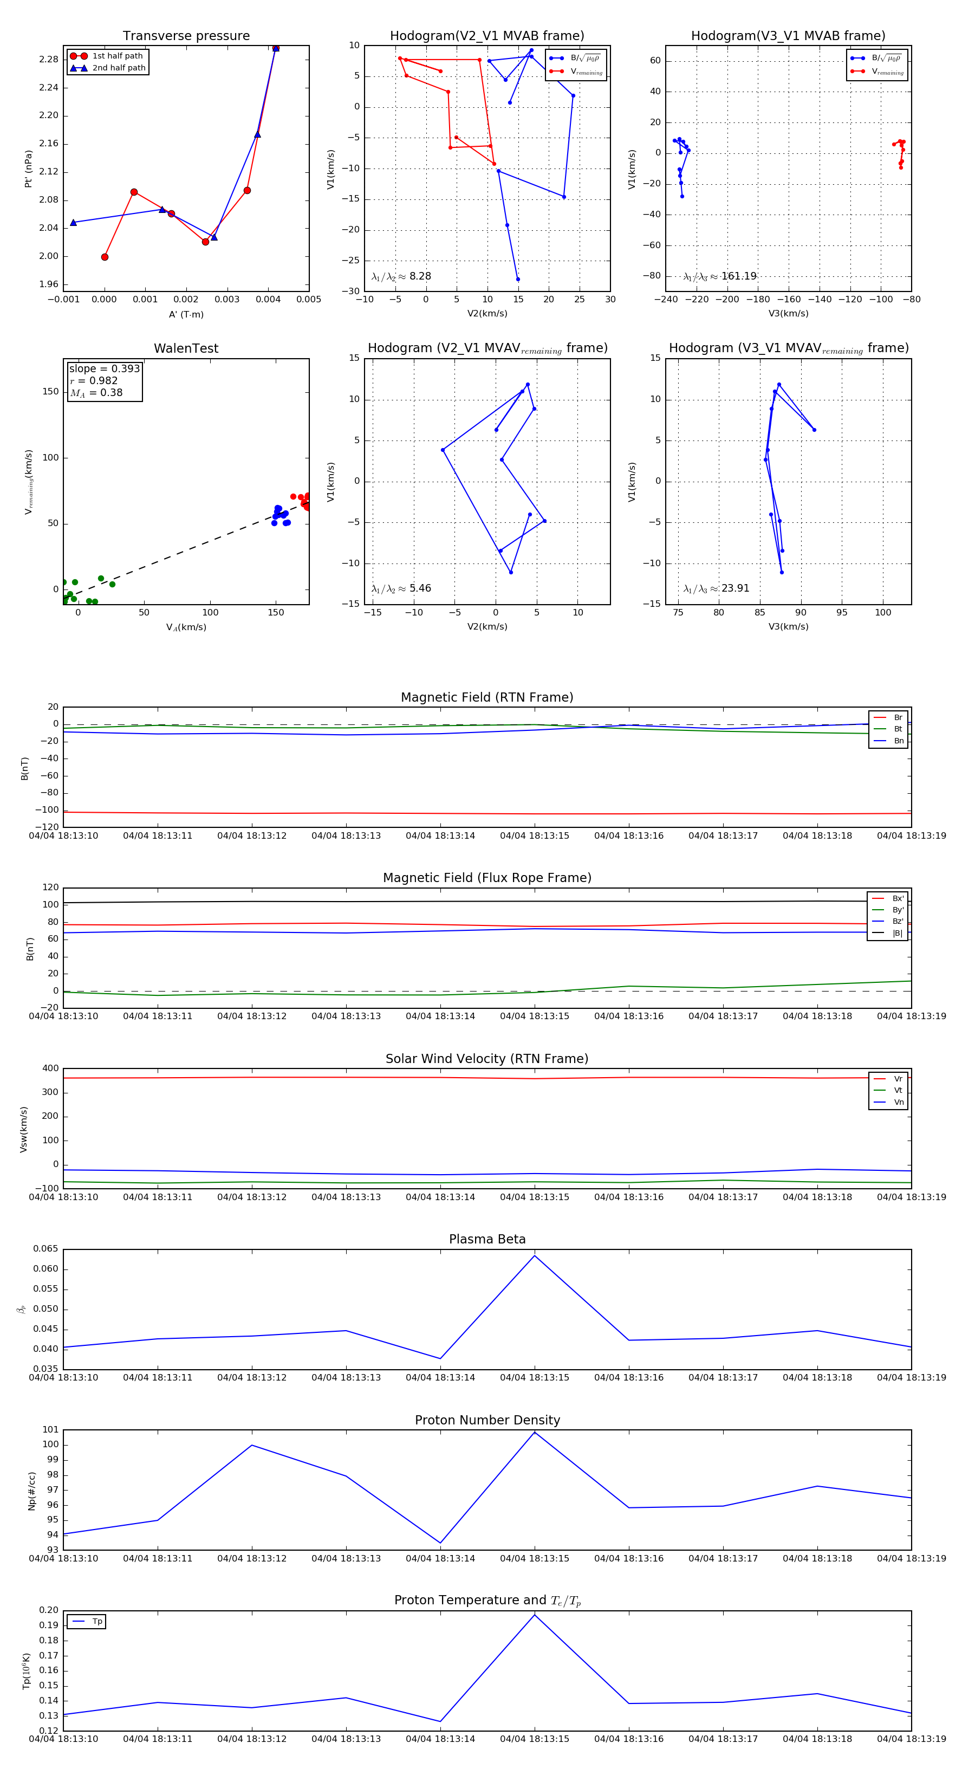
Task: Select the "|B|" legend entry
Action: (888, 933)
